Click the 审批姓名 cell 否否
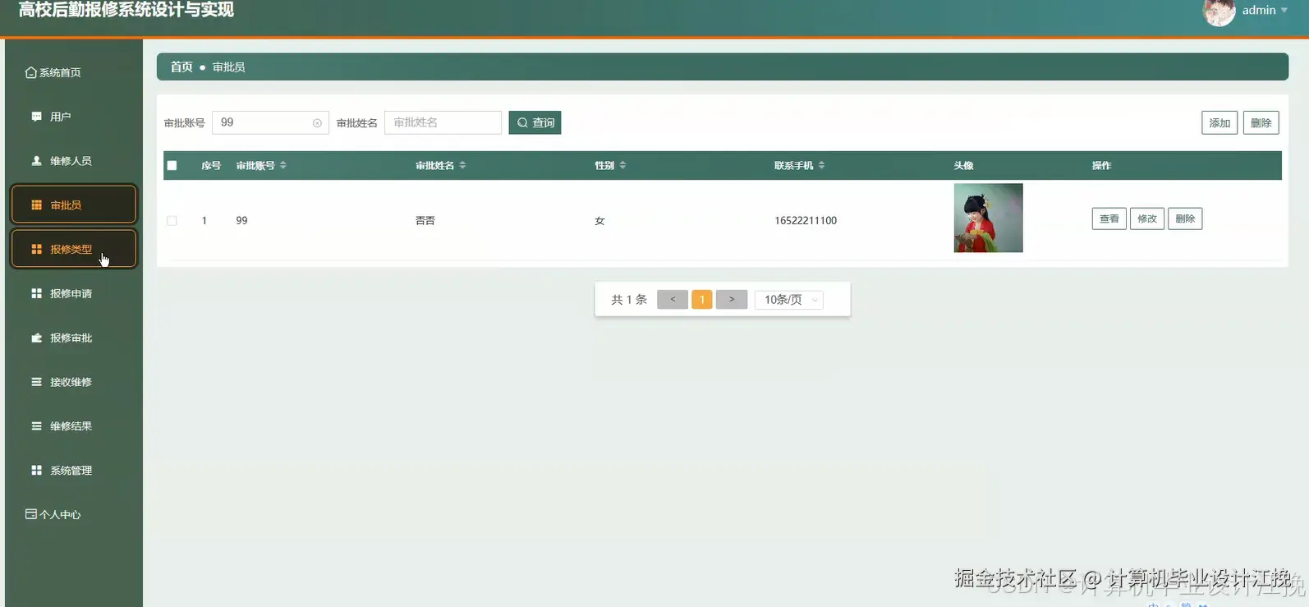Image resolution: width=1309 pixels, height=607 pixels. (x=425, y=220)
